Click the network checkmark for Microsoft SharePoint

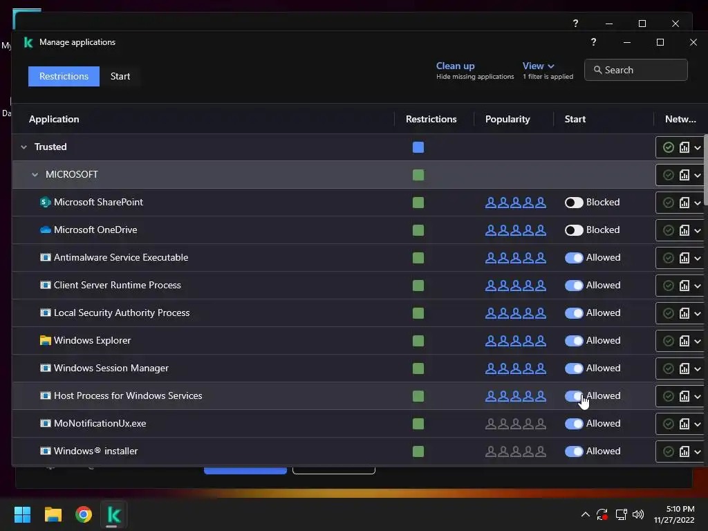pos(669,203)
